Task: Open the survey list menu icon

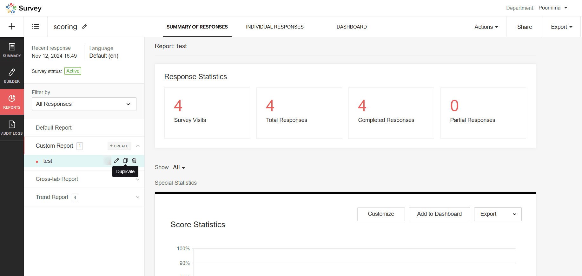Action: (x=36, y=27)
